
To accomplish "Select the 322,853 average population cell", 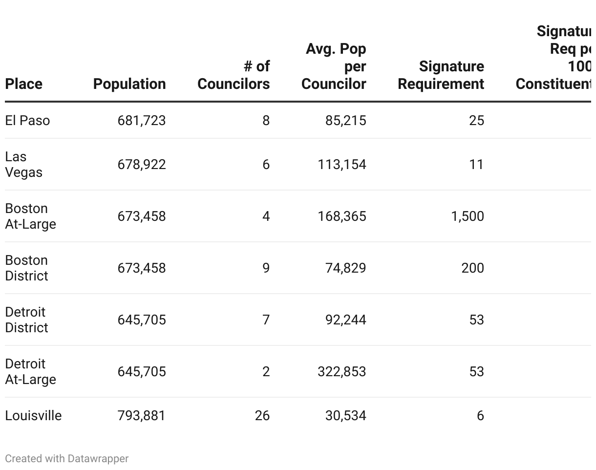I will 342,372.
